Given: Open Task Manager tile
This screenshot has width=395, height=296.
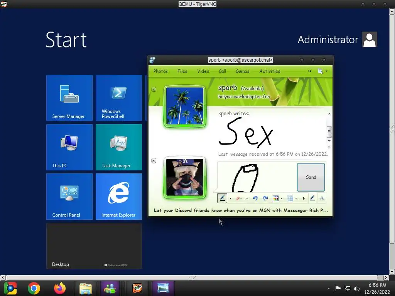Looking at the screenshot, I should (x=119, y=147).
